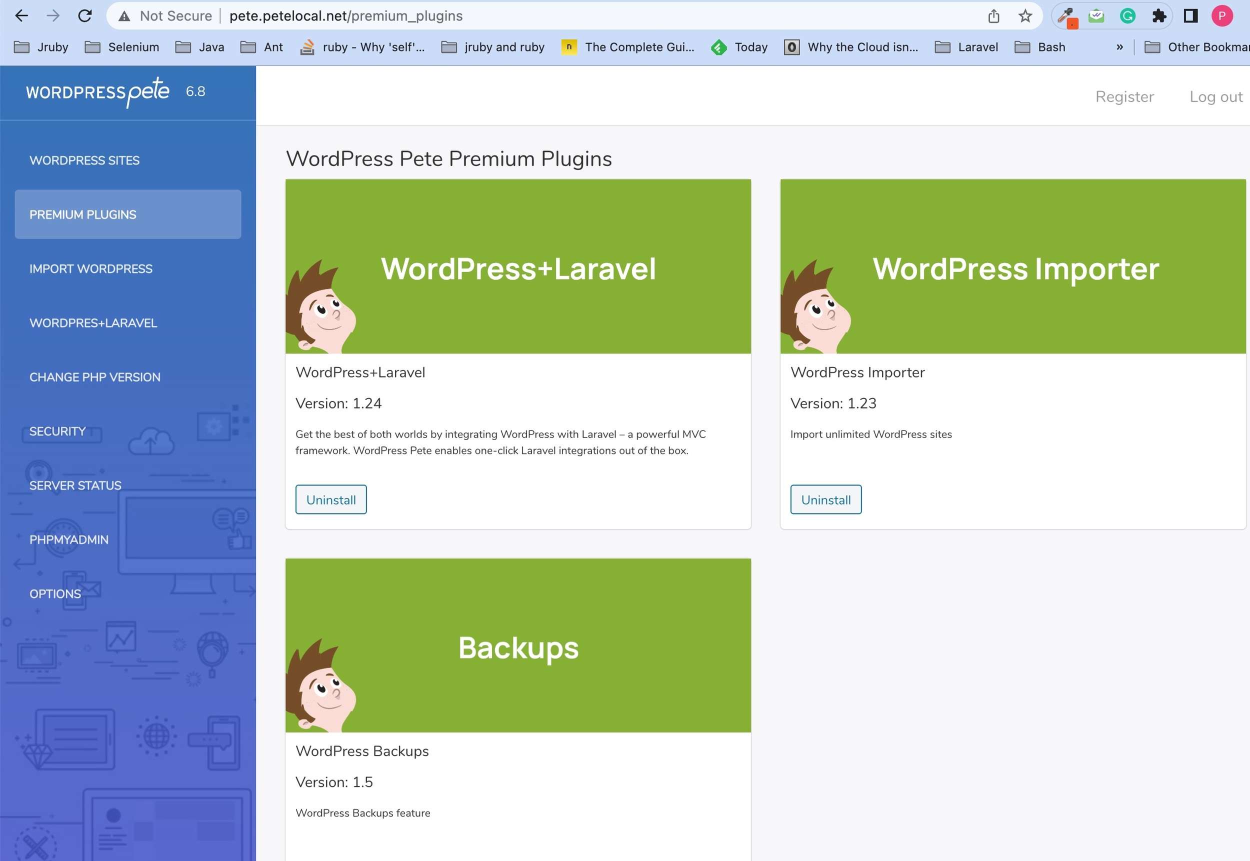Screen dimensions: 1250x861
Task: Open the Extensions puzzle icon
Action: [x=1159, y=16]
